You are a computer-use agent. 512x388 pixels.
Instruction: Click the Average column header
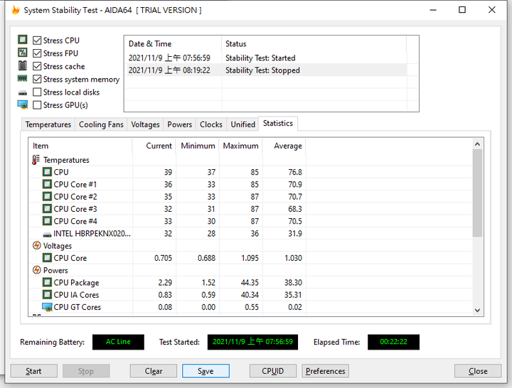(x=284, y=146)
